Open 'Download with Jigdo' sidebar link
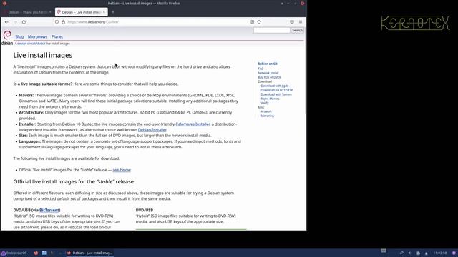Viewport: 458px width, 257px height. (275, 86)
